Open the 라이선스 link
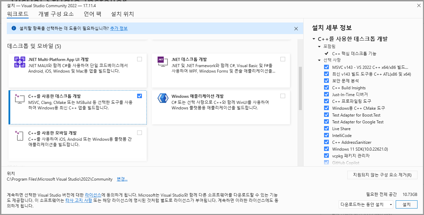Viewport: 424px width, 215px height. tap(93, 195)
